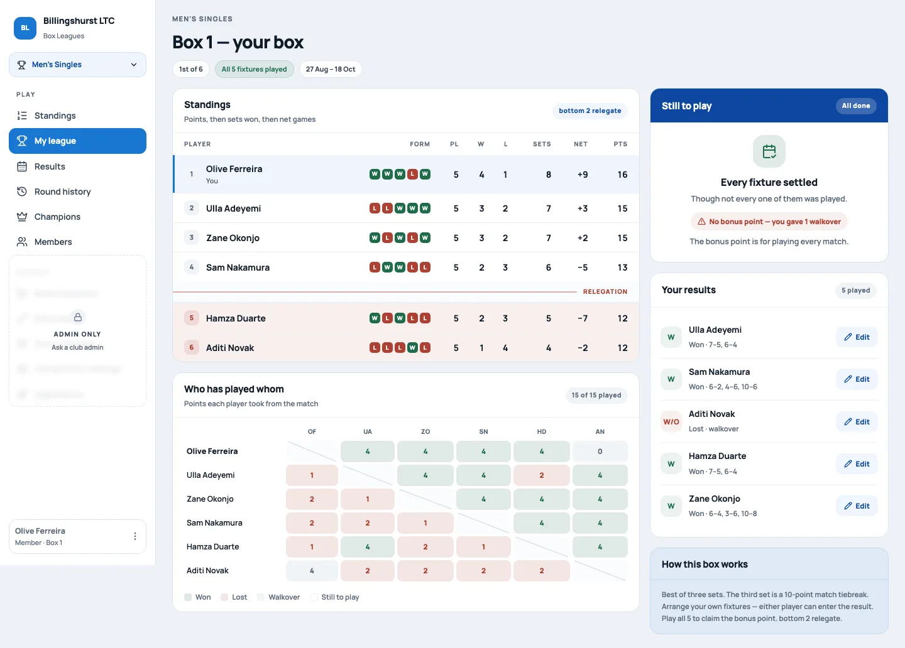This screenshot has height=648, width=905.
Task: Open the Men's Singles league dropdown
Action: coord(77,65)
